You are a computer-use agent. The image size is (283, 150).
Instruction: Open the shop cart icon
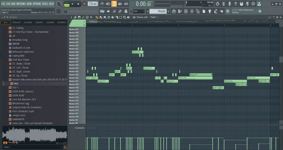pos(227,11)
